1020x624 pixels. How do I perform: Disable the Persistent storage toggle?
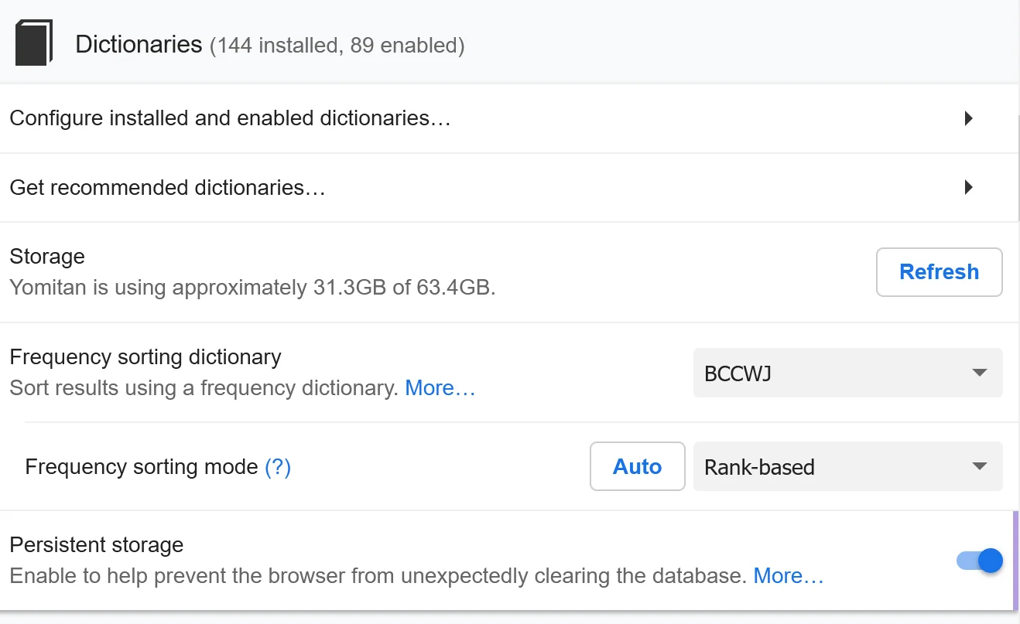point(980,561)
